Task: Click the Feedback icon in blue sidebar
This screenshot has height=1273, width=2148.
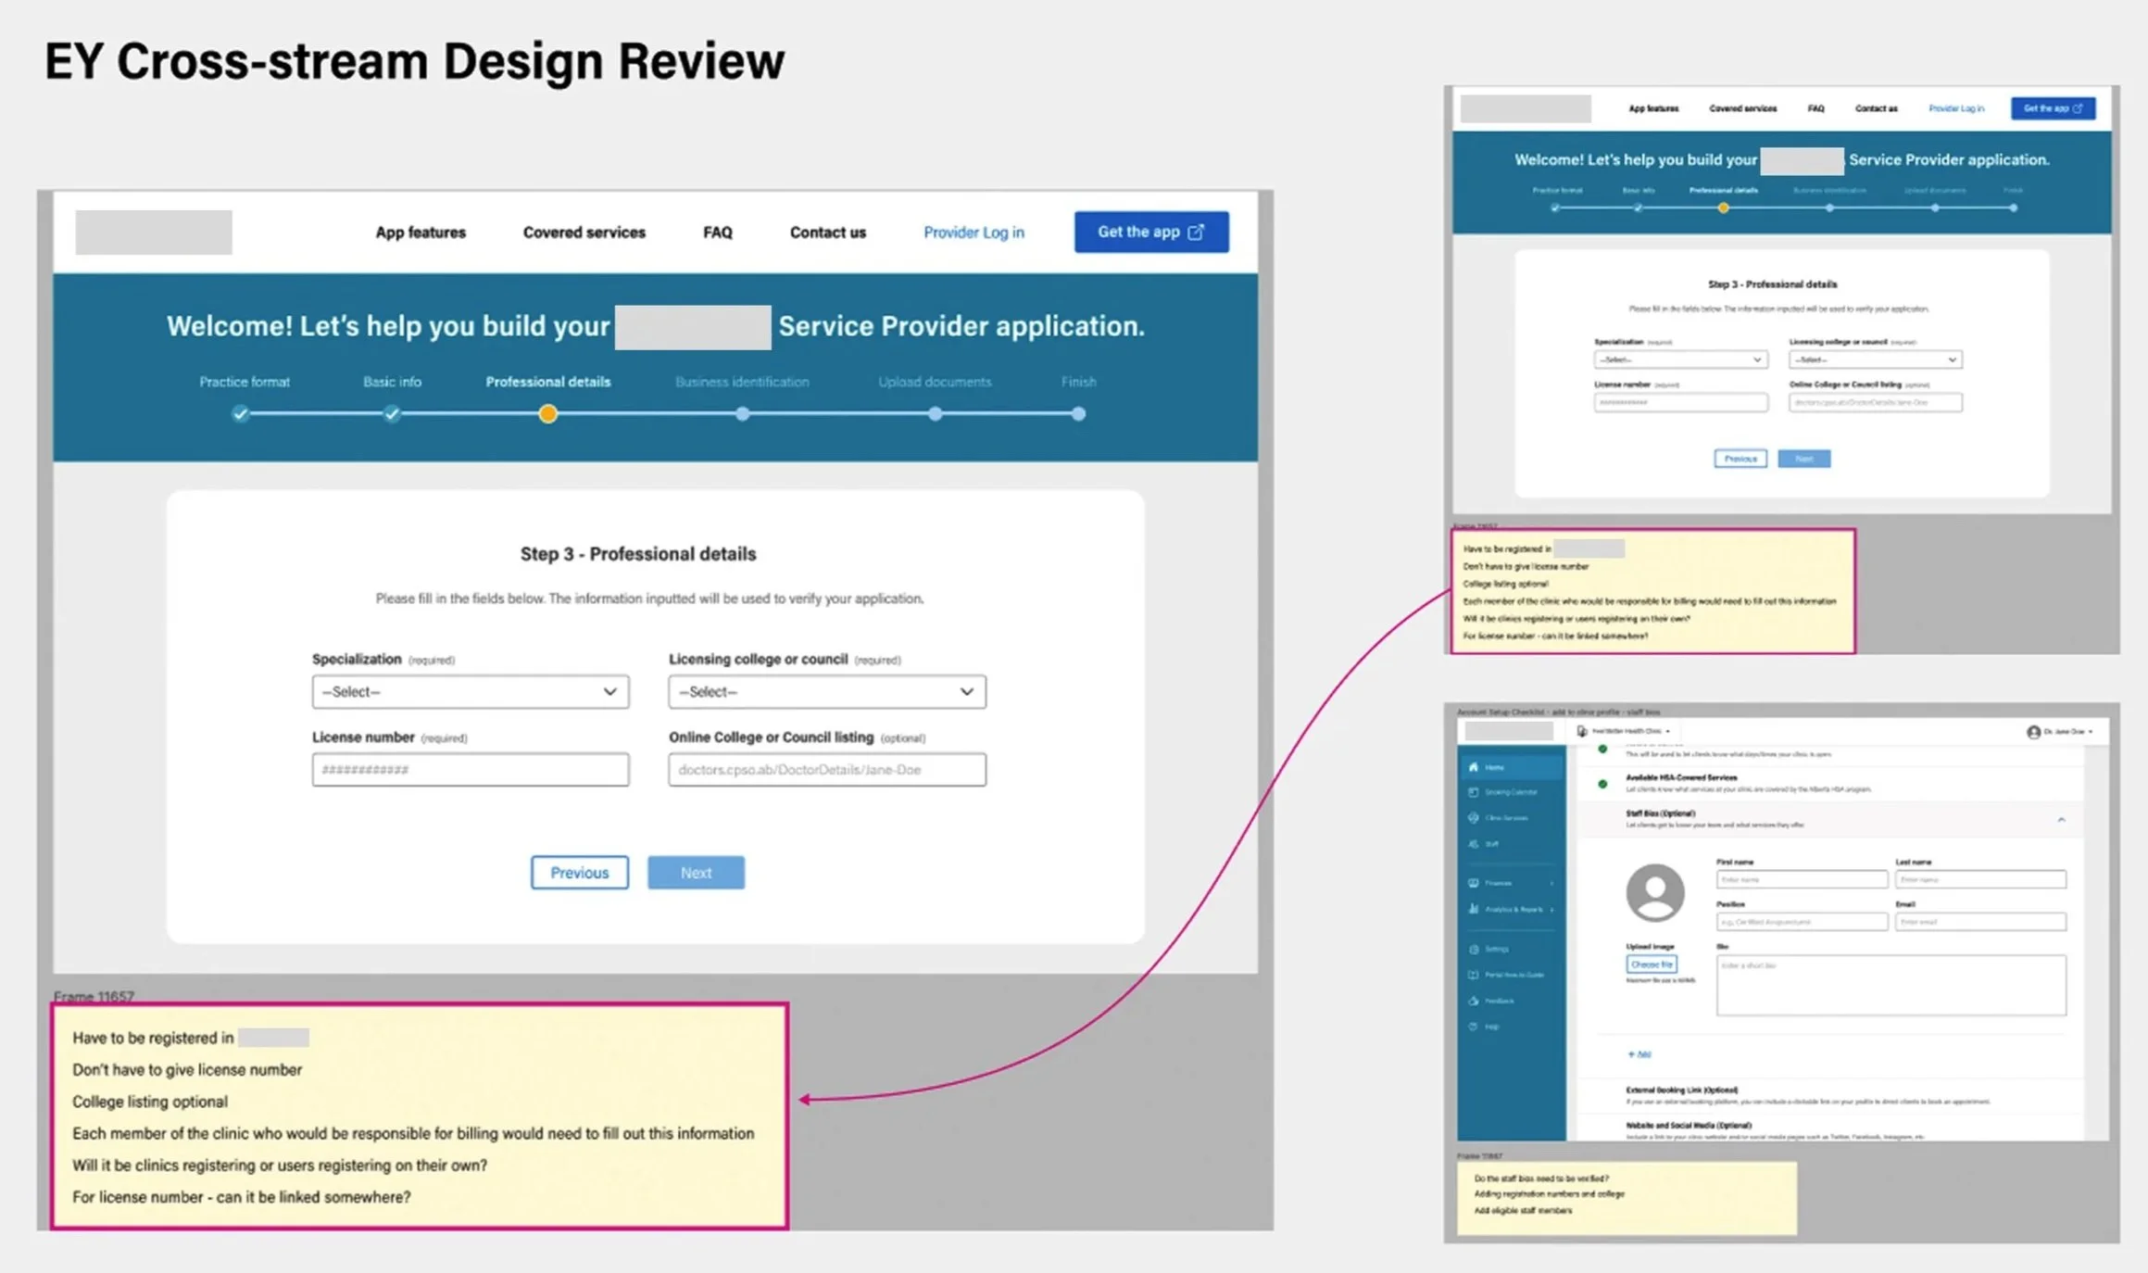Action: point(1474,1001)
